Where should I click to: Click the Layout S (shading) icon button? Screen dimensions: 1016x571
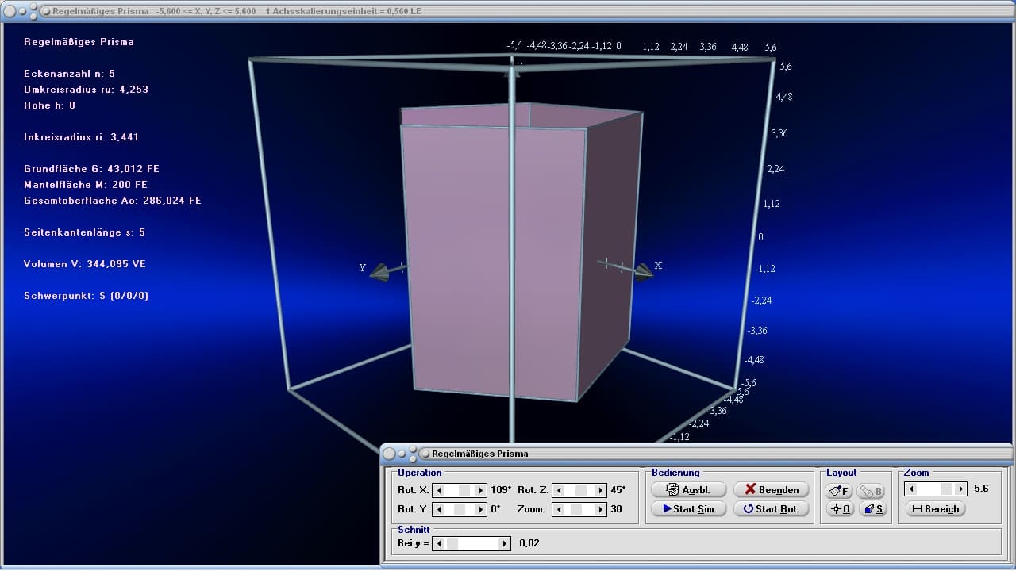[872, 509]
